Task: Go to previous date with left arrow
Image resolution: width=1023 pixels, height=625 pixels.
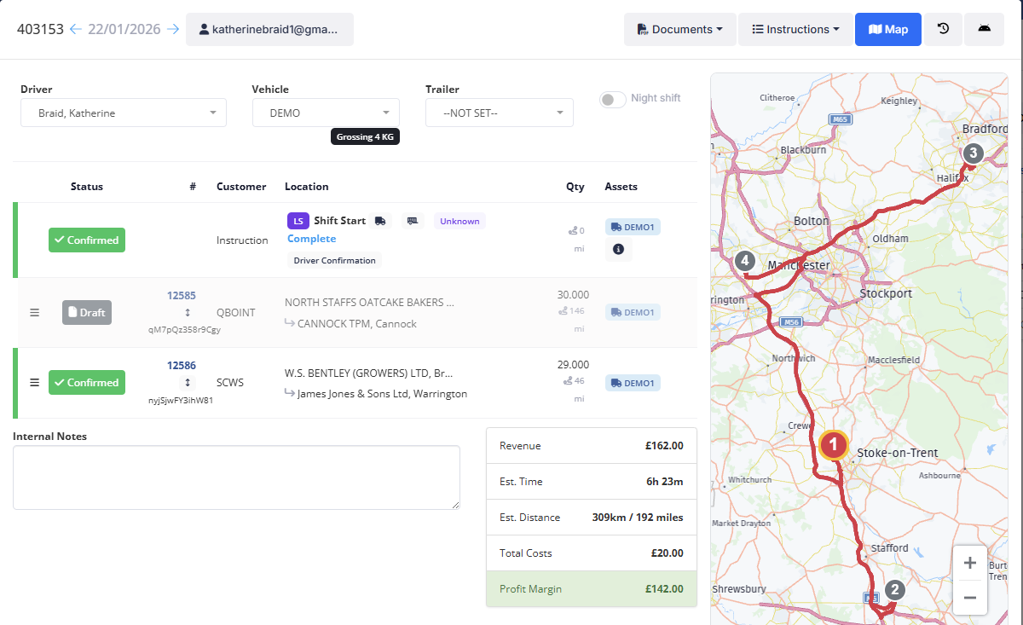Action: 76,29
